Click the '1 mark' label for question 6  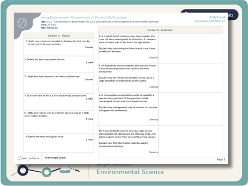[x=89, y=140]
